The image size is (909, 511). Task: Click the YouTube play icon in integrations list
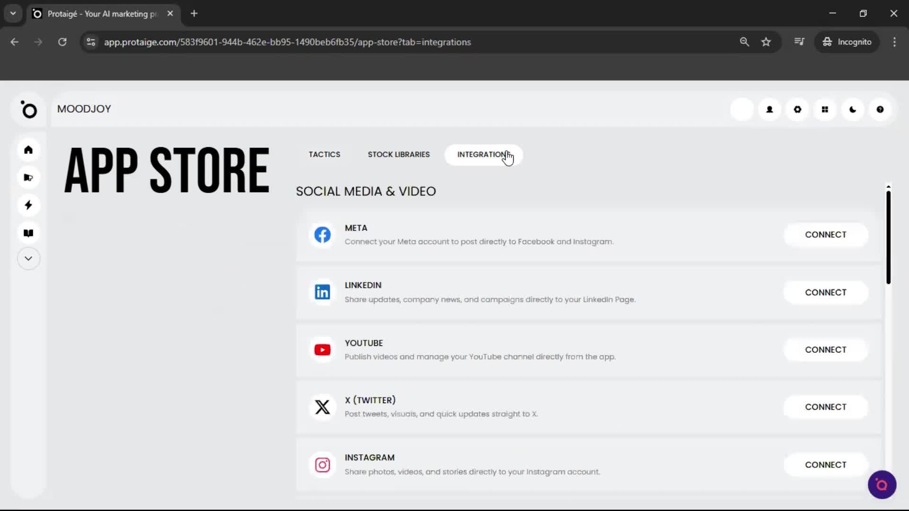[322, 349]
